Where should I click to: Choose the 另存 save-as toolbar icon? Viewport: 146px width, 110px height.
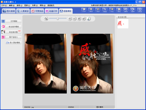(98, 10)
